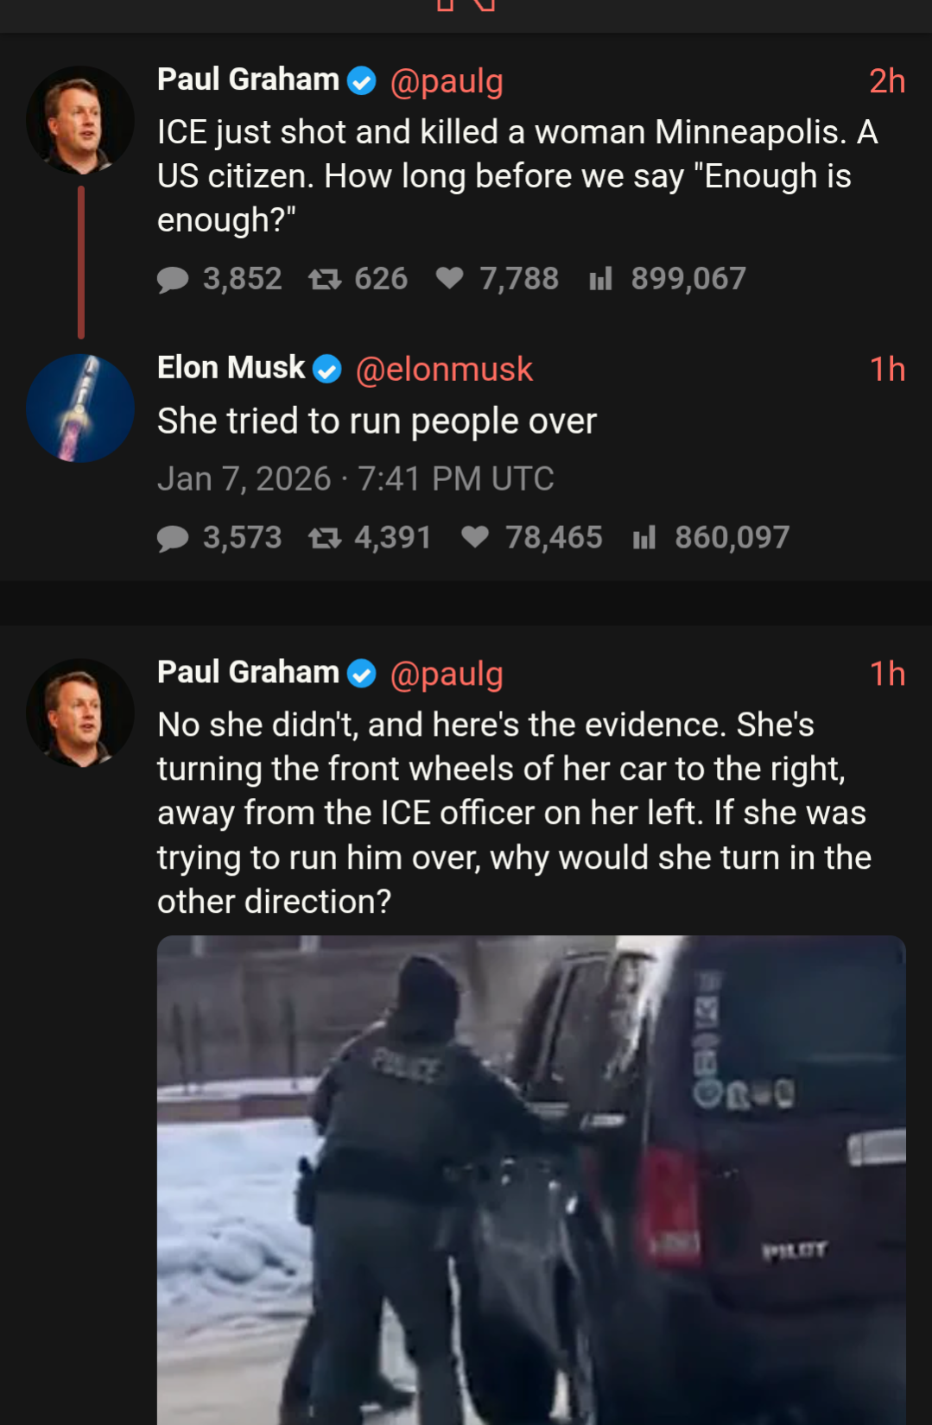Click retweet icon showing 626

(325, 279)
